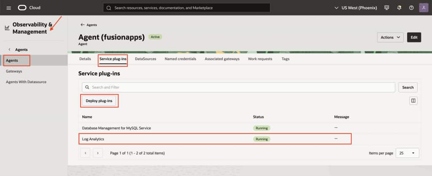Click Running status of Database Management
This screenshot has width=432, height=176.
pyautogui.click(x=262, y=128)
